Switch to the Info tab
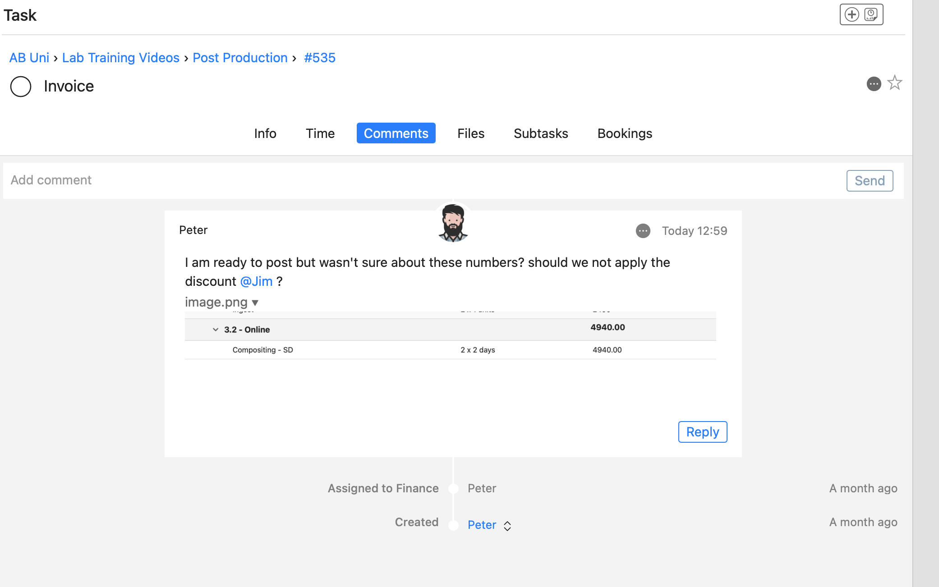Image resolution: width=939 pixels, height=587 pixels. [265, 133]
